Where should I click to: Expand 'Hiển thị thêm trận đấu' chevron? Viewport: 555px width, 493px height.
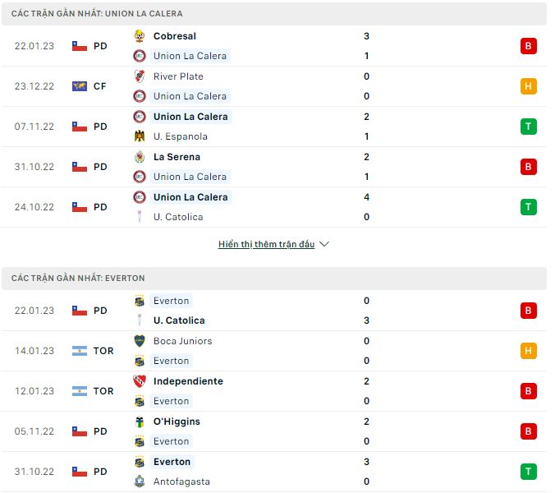tap(323, 244)
